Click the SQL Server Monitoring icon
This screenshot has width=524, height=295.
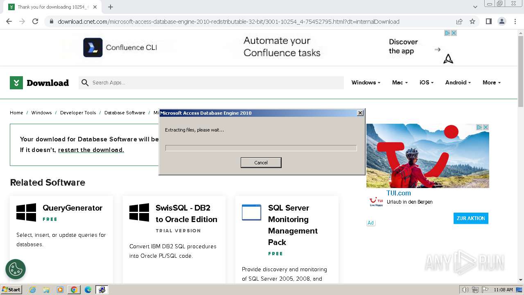click(251, 213)
